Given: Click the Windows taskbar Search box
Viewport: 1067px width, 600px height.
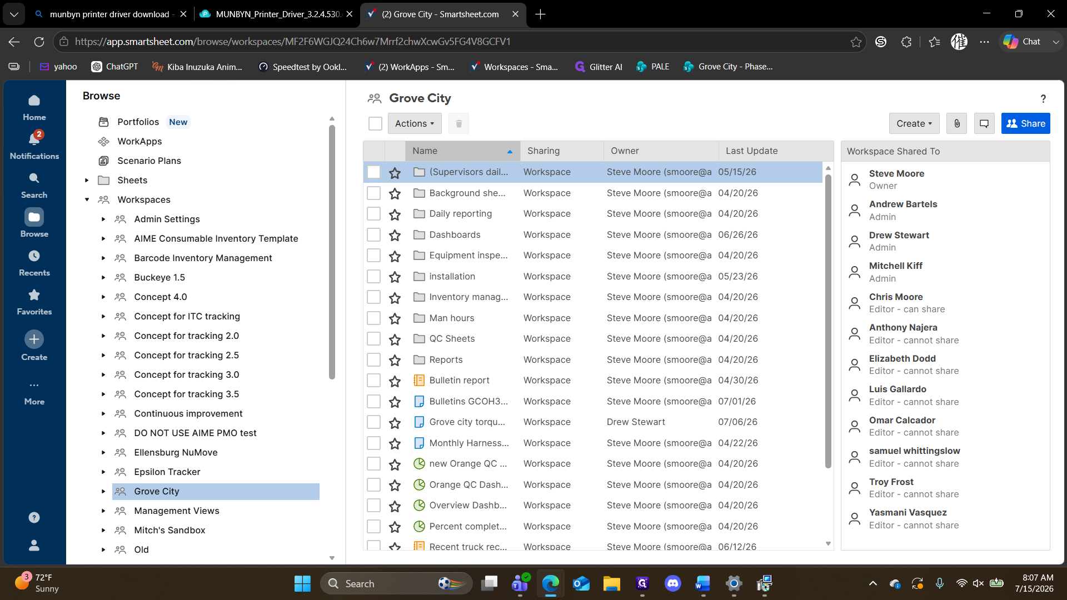Looking at the screenshot, I should point(397,583).
